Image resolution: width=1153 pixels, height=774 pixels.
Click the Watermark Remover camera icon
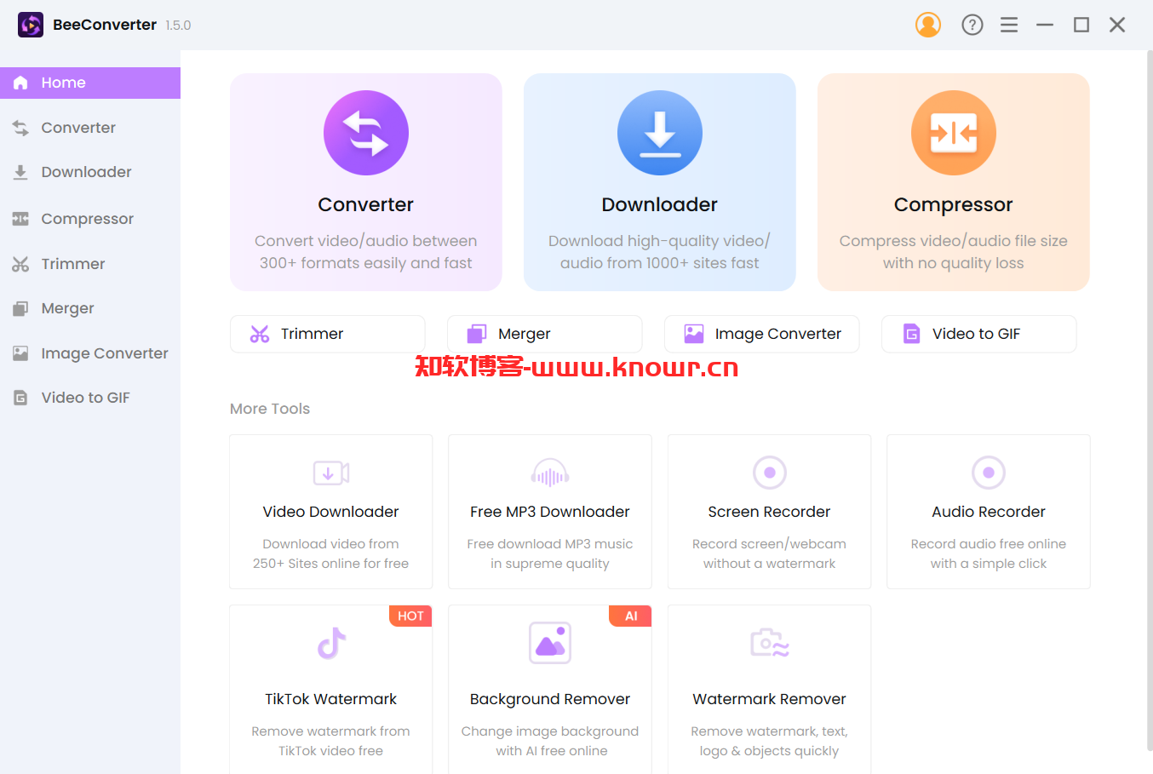770,643
